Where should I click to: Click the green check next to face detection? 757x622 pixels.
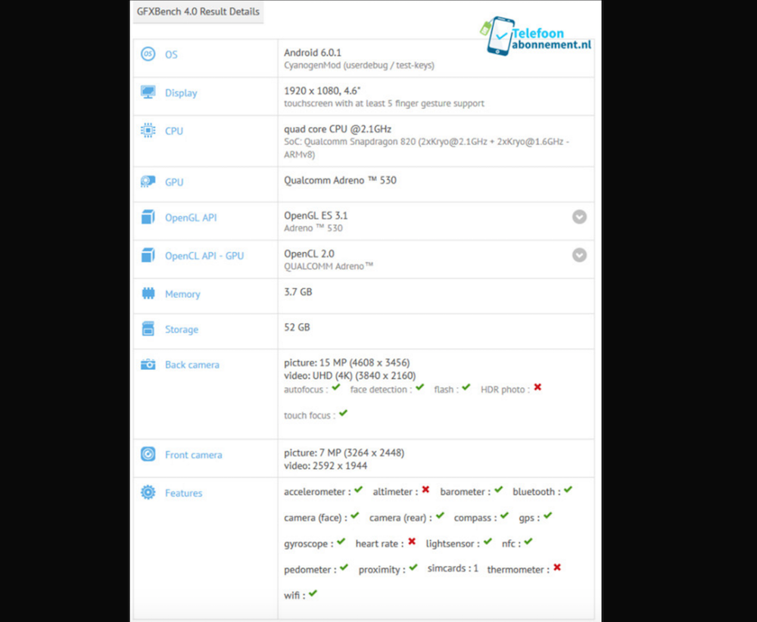coord(420,387)
